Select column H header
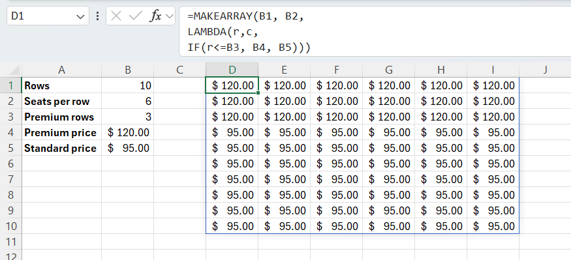The image size is (571, 260). (440, 70)
